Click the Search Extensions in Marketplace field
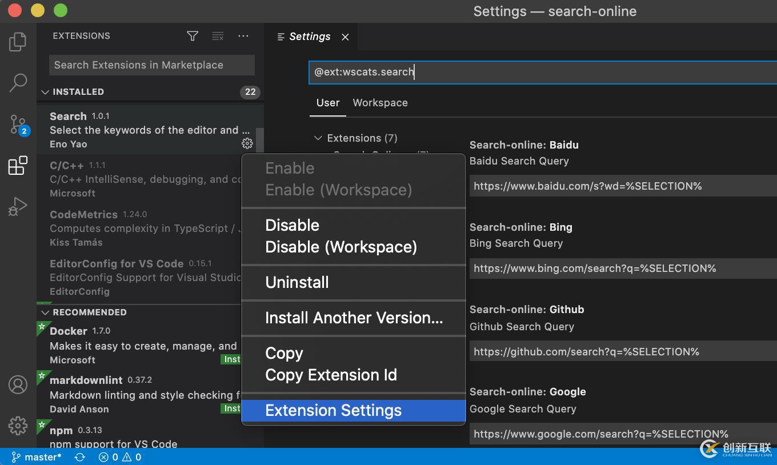This screenshot has height=465, width=777. point(151,65)
